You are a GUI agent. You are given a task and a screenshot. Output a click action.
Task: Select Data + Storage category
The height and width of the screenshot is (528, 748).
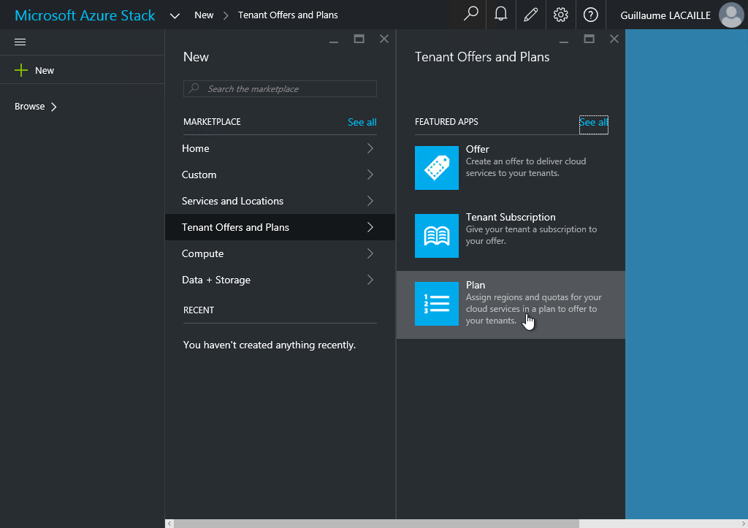point(280,280)
